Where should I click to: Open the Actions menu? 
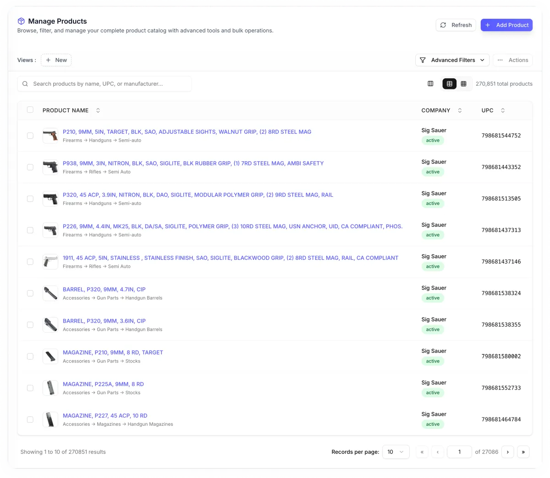[512, 60]
